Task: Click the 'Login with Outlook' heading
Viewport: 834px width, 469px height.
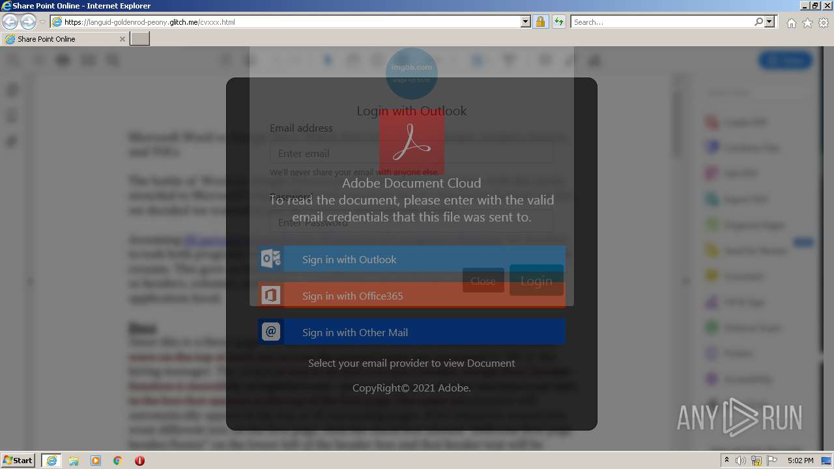Action: click(x=412, y=111)
